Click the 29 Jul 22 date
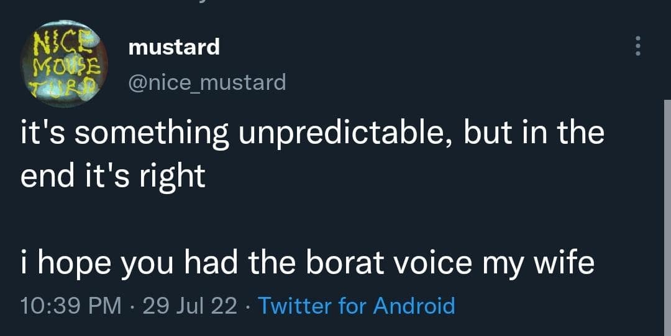The width and height of the screenshot is (671, 336). coord(189,306)
